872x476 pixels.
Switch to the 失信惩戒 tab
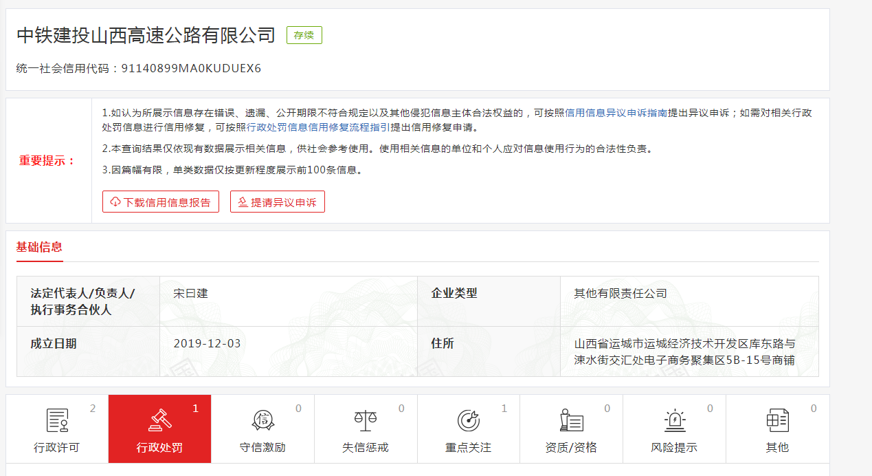[x=366, y=429]
